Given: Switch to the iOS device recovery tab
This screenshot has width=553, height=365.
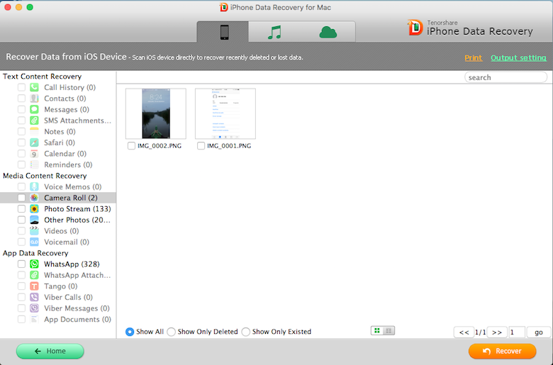Looking at the screenshot, I should coord(223,32).
